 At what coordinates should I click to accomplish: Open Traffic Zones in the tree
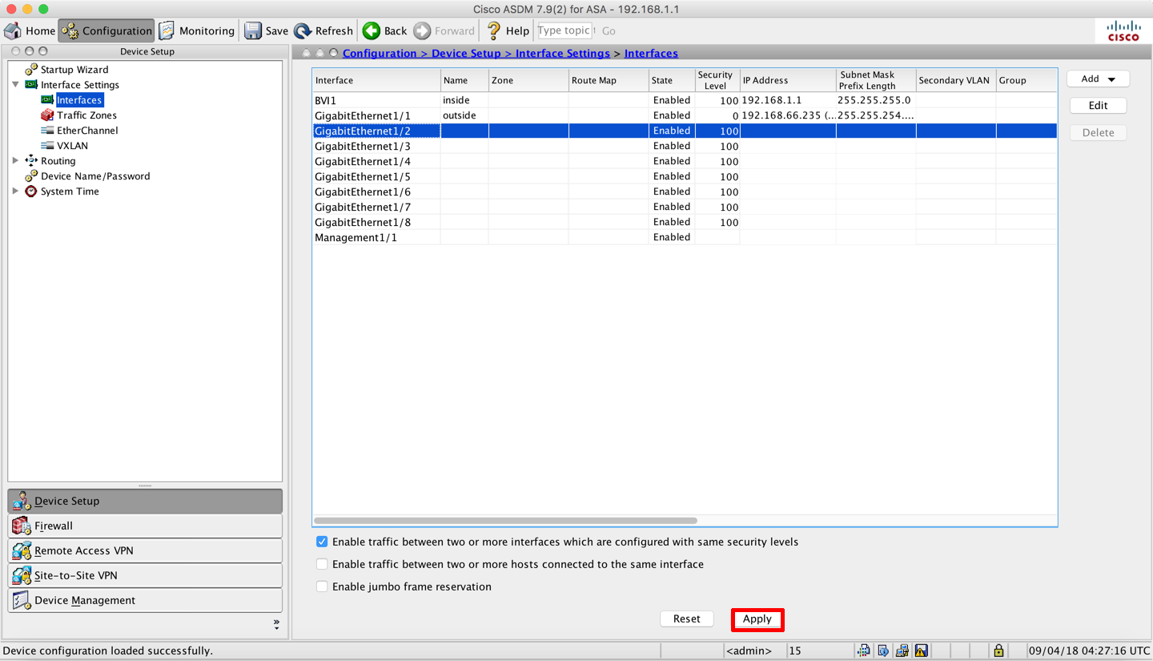click(x=86, y=115)
